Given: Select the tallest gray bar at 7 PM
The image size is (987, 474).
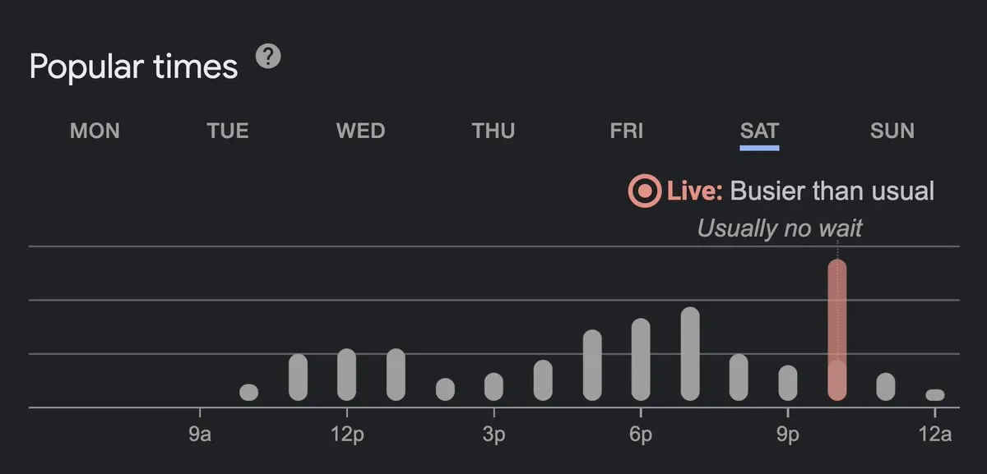Looking at the screenshot, I should 690,354.
